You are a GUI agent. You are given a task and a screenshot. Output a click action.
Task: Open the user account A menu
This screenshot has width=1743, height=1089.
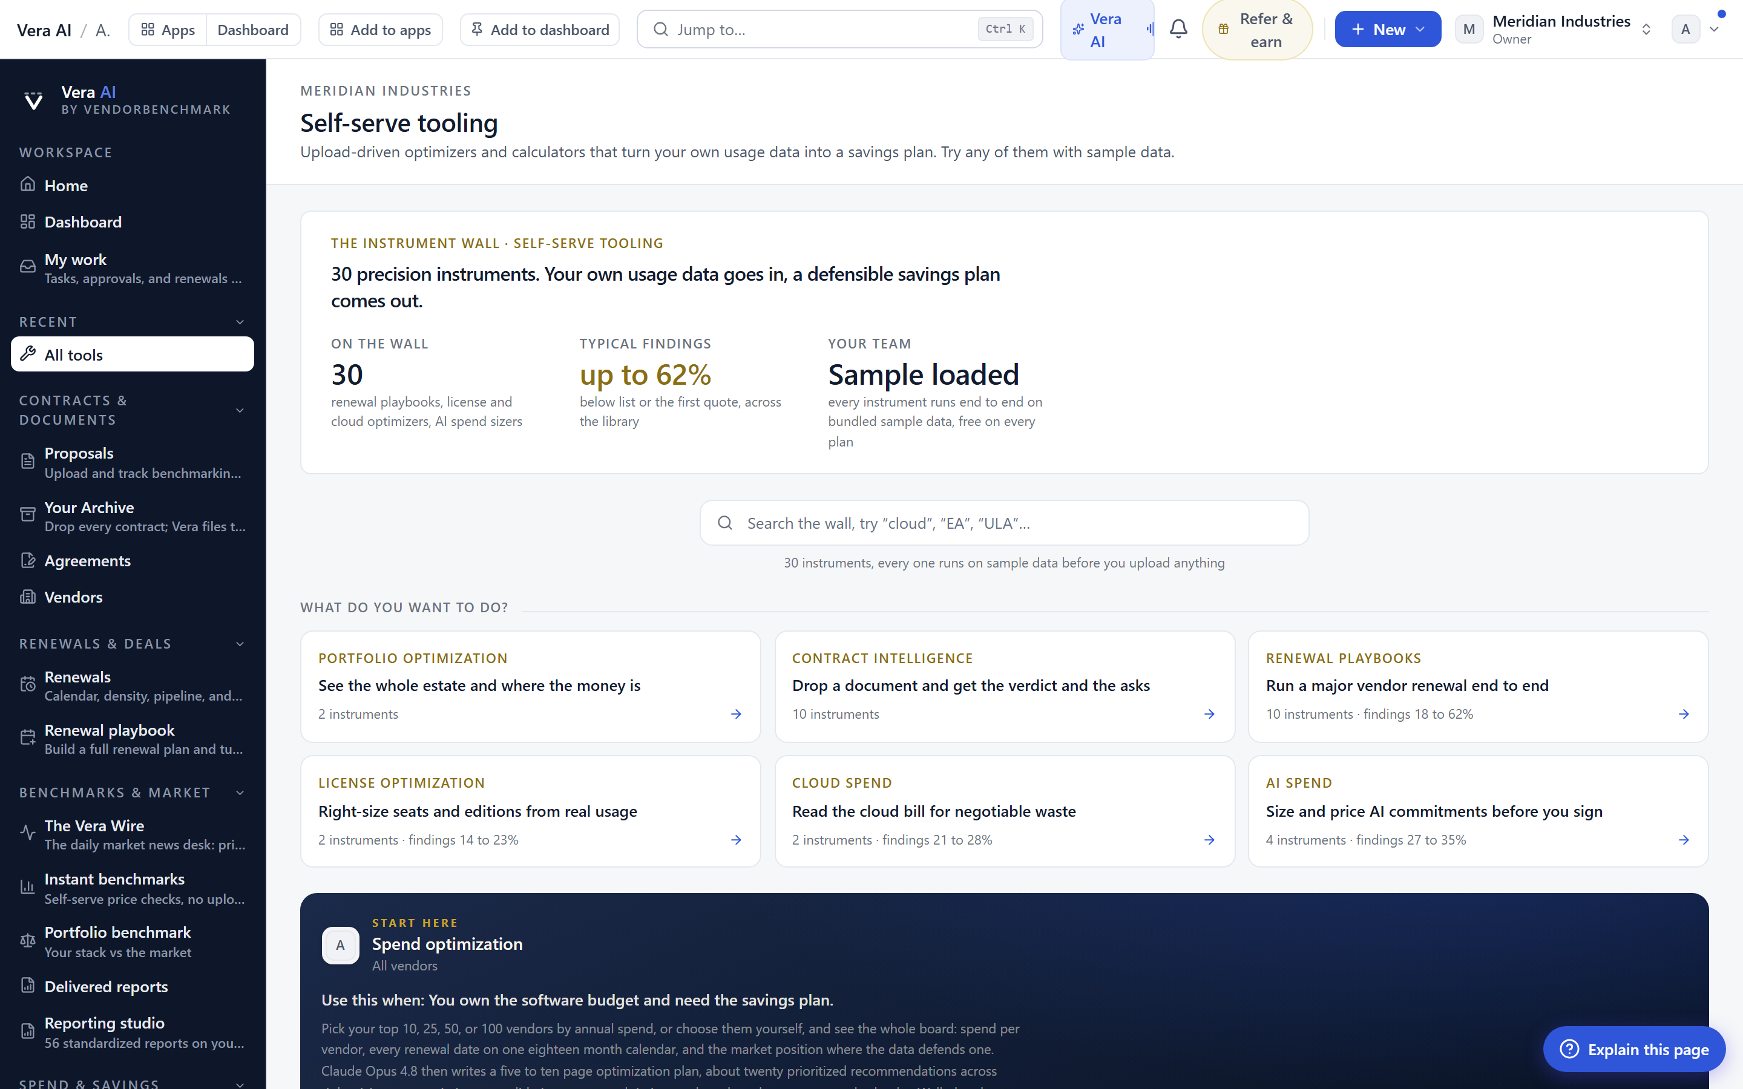[1695, 30]
